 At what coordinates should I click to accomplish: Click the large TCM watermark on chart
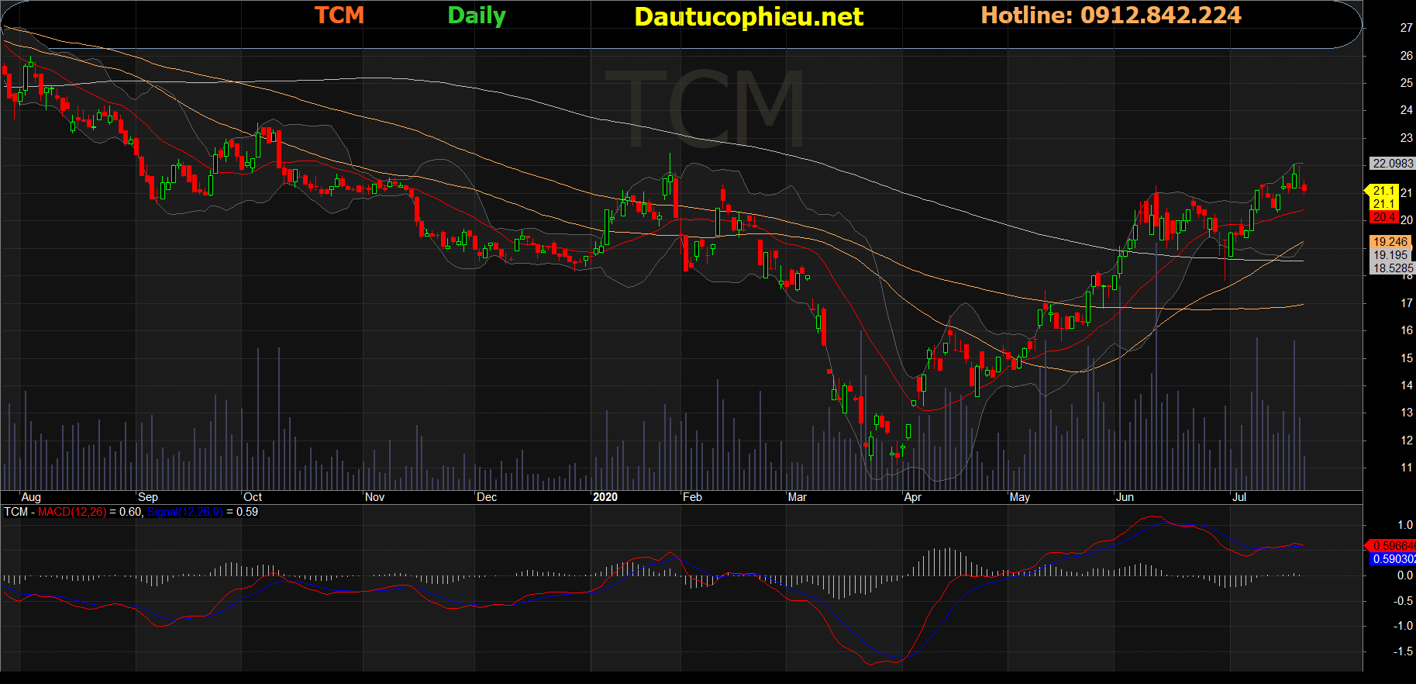pos(704,109)
